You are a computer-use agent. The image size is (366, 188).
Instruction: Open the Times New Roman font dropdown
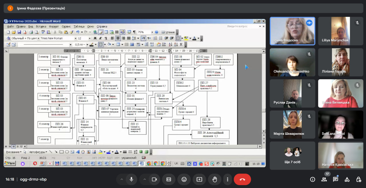(x=75, y=38)
